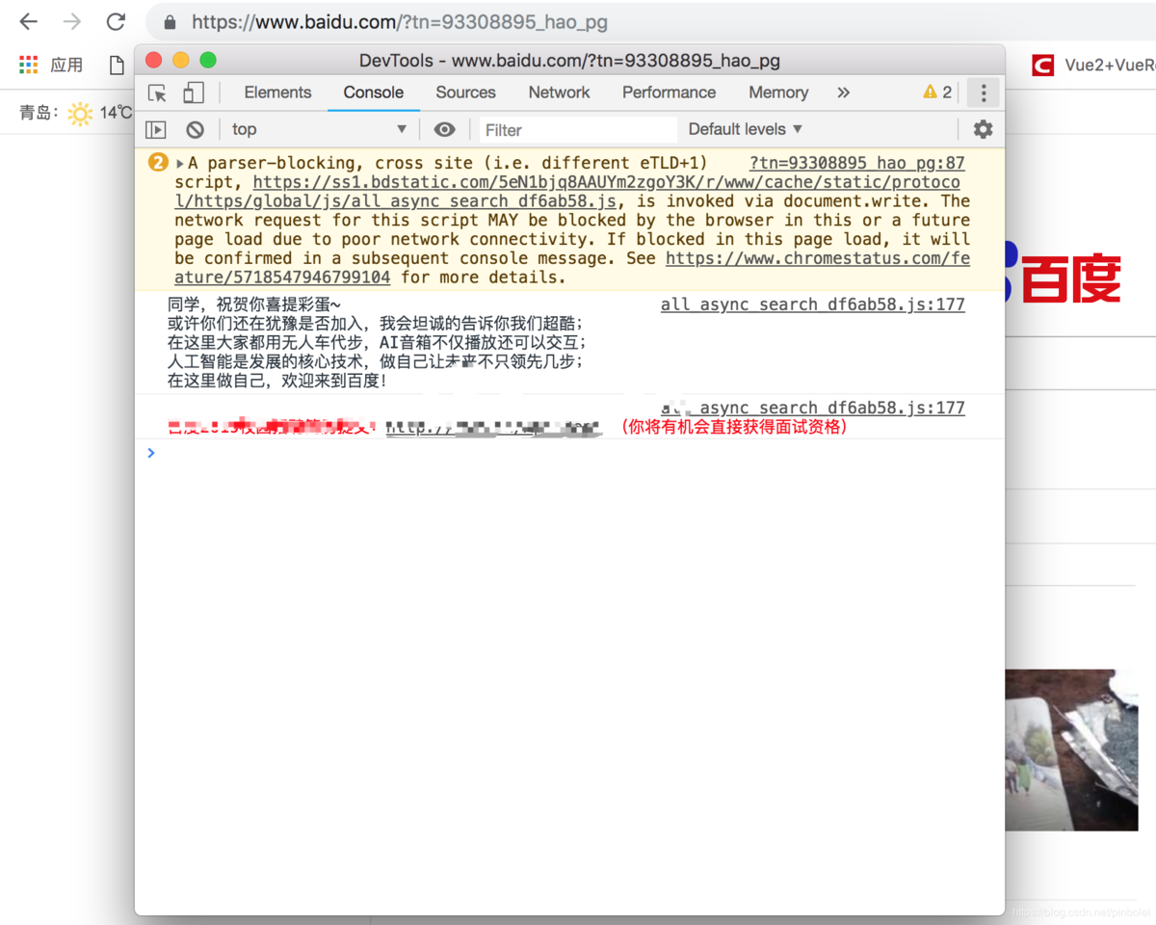This screenshot has height=925, width=1156.
Task: Click the Filter input field
Action: tap(576, 129)
